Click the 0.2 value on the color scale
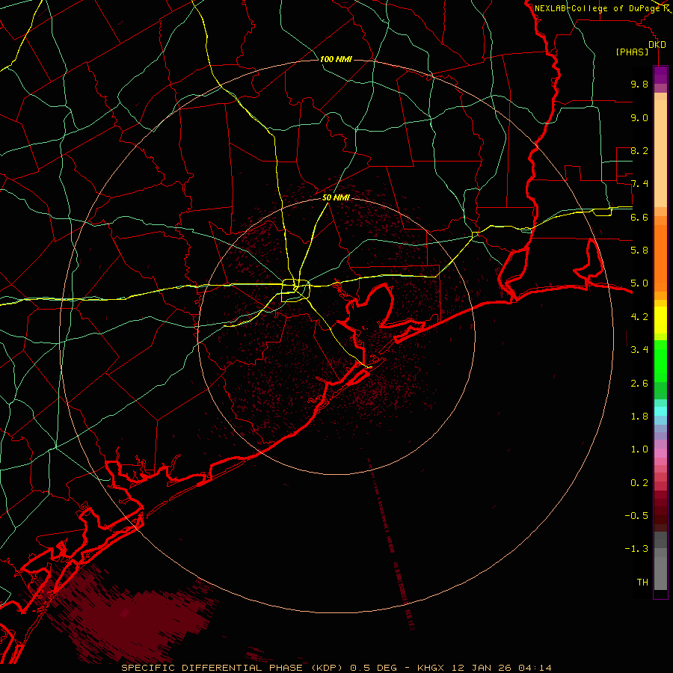This screenshot has height=673, width=673. (x=639, y=483)
